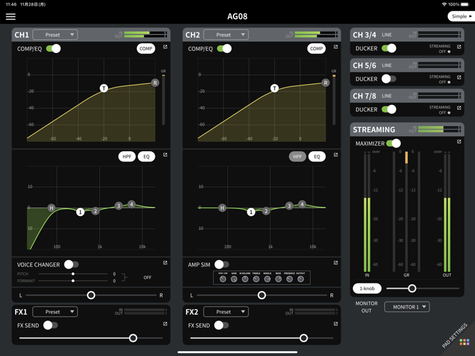475x356 pixels.
Task: Enable FX1 FX SEND switch
Action: click(x=51, y=325)
